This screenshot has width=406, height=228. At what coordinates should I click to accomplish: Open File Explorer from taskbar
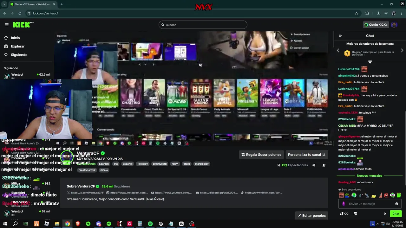click(57, 224)
